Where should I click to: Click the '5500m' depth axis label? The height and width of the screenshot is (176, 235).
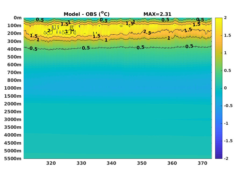pyautogui.click(x=13, y=159)
